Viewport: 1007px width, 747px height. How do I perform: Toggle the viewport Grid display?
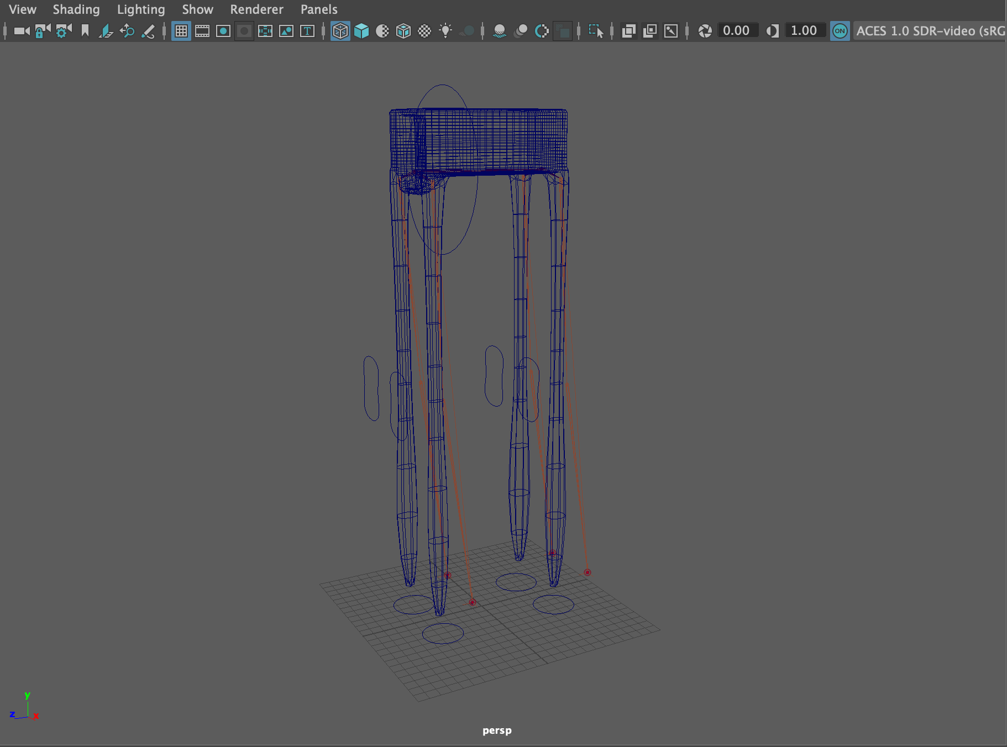[x=181, y=31]
